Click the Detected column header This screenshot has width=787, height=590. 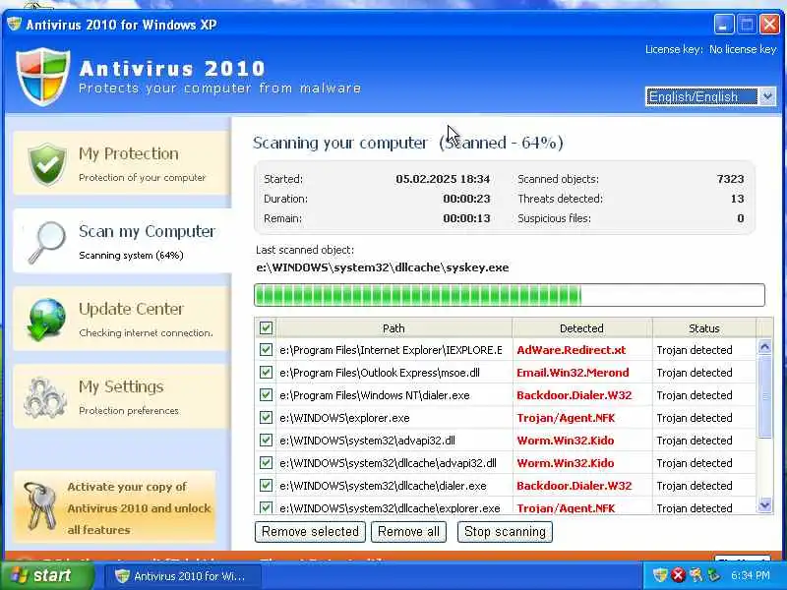click(581, 328)
